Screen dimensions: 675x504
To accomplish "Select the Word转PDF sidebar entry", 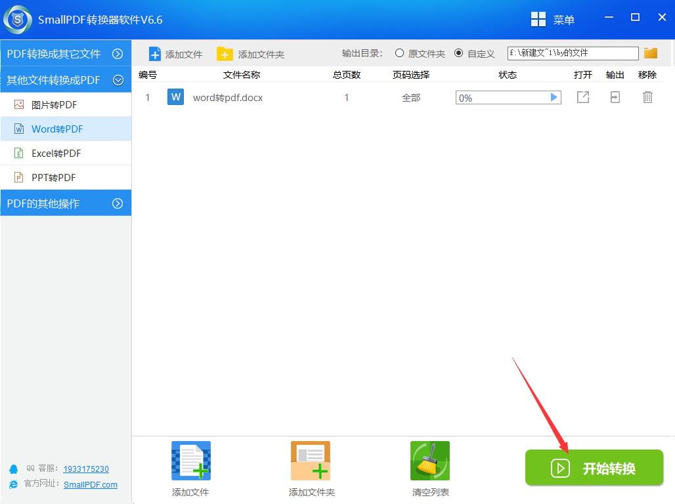I will point(59,129).
